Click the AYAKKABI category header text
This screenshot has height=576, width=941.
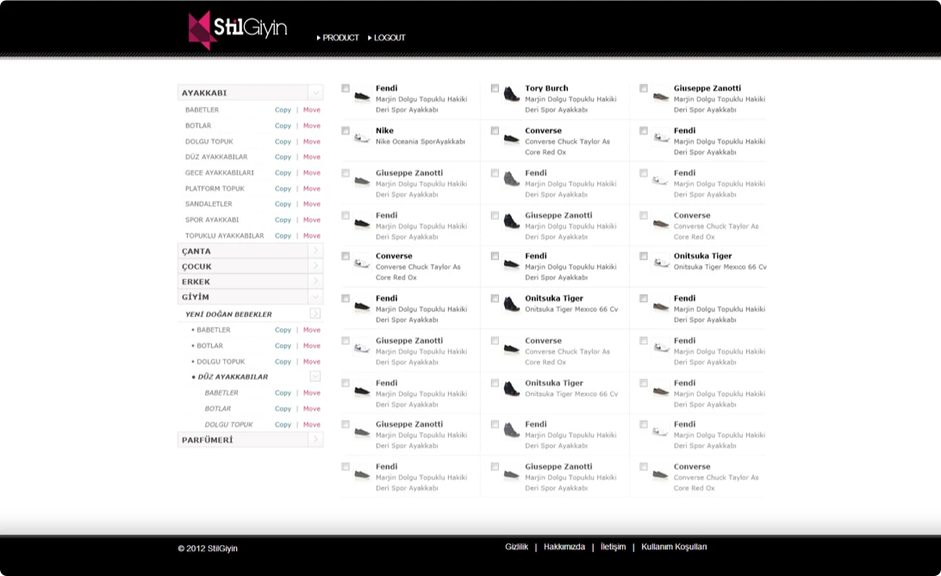point(204,93)
